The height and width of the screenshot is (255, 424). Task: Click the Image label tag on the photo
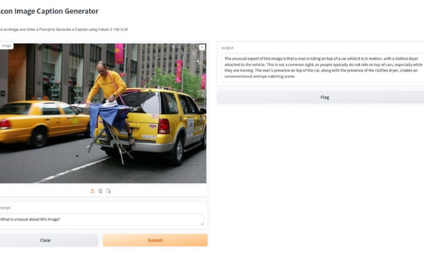[6, 46]
